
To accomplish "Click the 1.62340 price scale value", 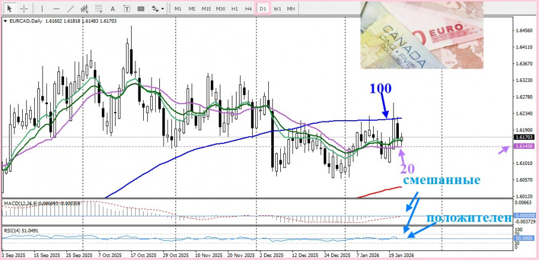I will (525, 114).
